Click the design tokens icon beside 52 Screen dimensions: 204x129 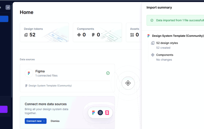(x=26, y=35)
